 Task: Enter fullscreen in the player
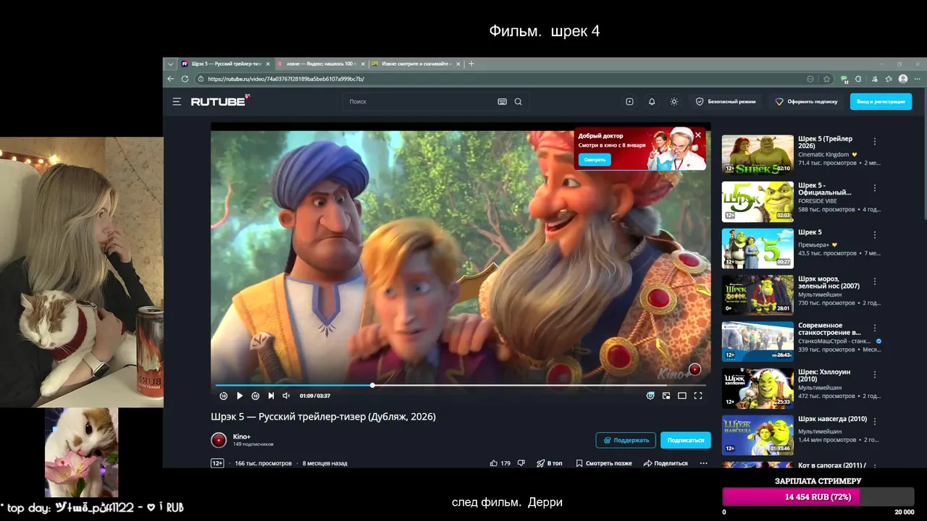(x=698, y=396)
